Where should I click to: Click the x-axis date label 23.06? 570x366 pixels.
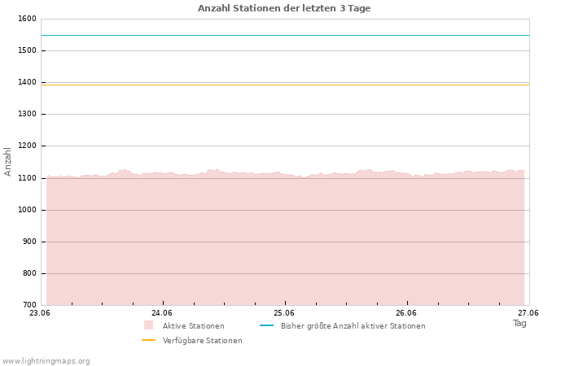click(x=40, y=312)
